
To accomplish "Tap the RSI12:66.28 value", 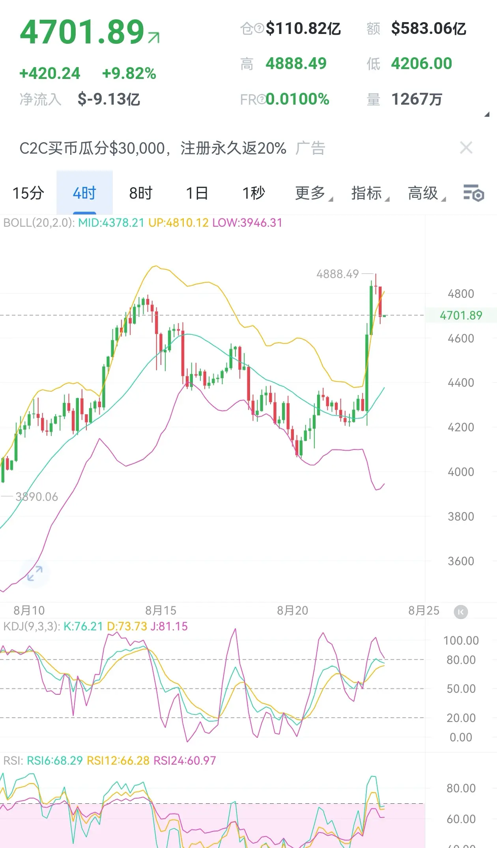I will point(118,761).
